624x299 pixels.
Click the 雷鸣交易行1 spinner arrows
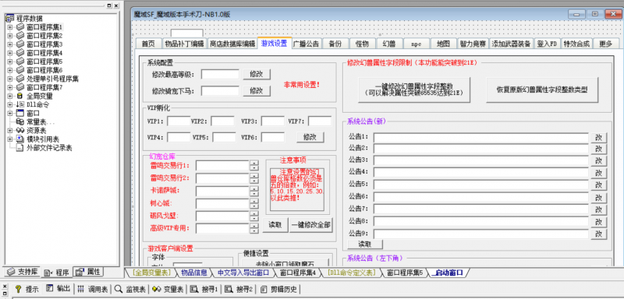coord(254,166)
